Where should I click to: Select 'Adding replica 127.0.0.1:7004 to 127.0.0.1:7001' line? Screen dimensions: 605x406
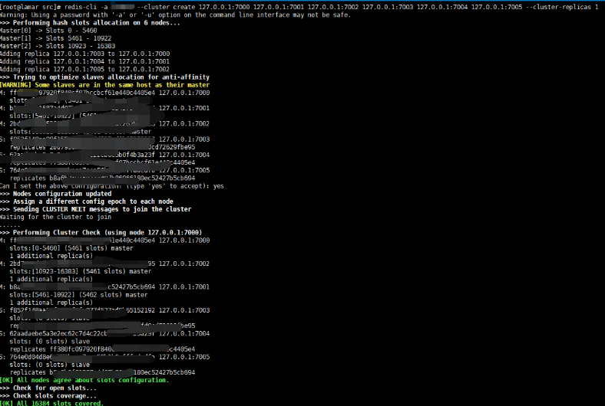pos(85,61)
